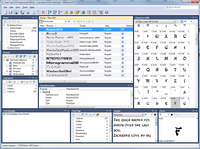
Task: Click the red uninstall group icon in Groups panel
Action: tap(25, 56)
